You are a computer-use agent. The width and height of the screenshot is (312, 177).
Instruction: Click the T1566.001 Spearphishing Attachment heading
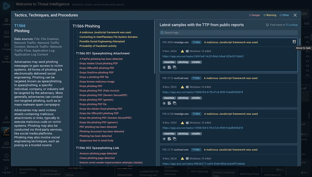tap(103, 53)
